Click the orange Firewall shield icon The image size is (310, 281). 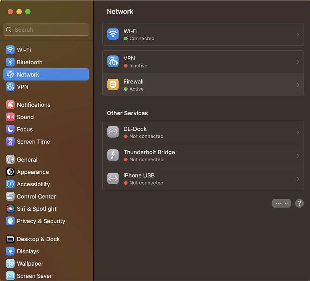click(x=113, y=85)
